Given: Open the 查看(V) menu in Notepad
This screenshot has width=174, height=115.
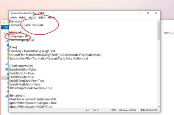Looking at the screenshot, I should point(42,18).
